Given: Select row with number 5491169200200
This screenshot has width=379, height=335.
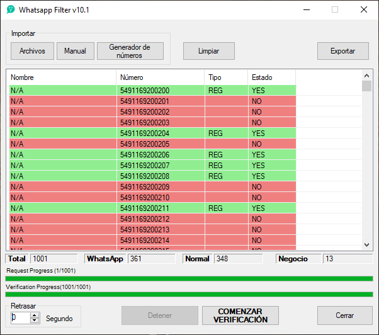Looking at the screenshot, I should tap(152, 91).
